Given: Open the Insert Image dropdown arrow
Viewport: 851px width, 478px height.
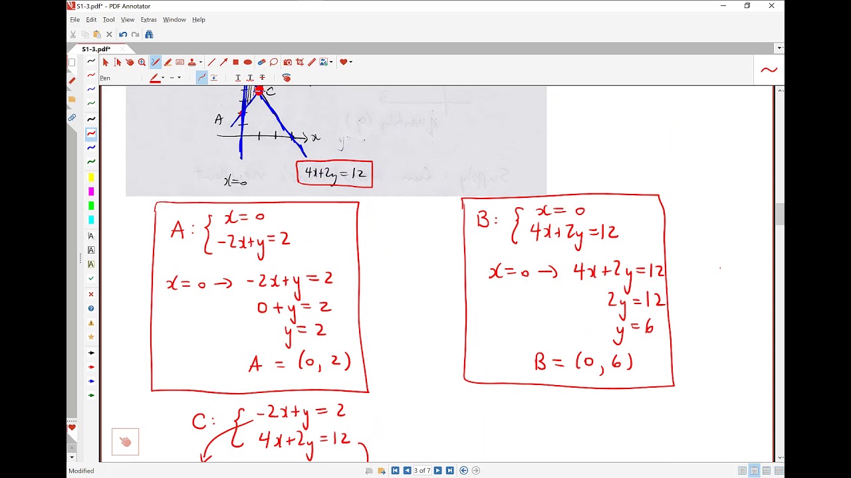Looking at the screenshot, I should point(331,62).
